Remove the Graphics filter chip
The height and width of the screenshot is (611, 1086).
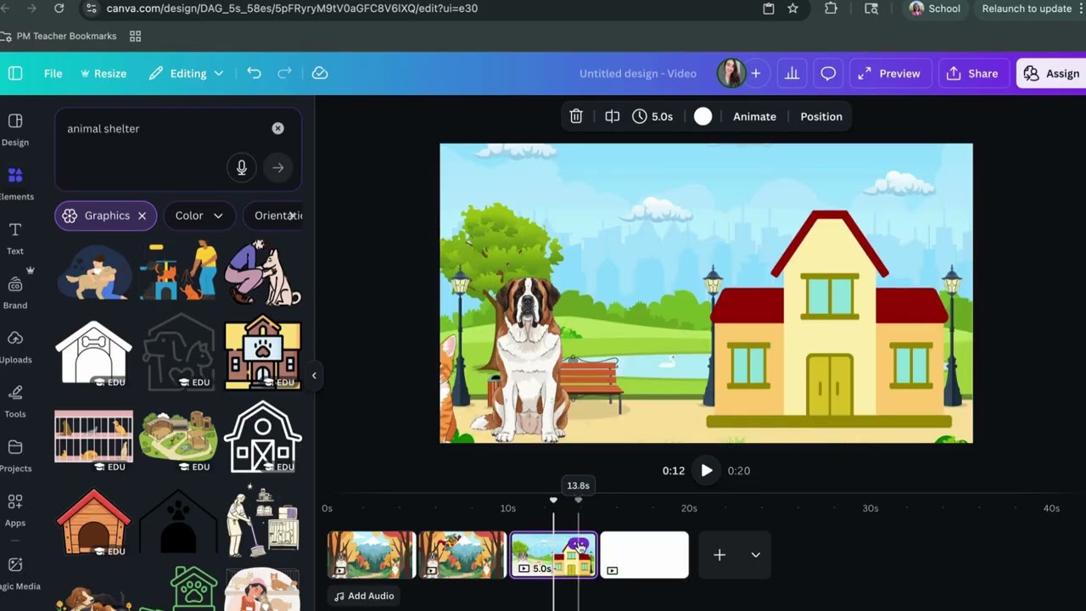(142, 216)
